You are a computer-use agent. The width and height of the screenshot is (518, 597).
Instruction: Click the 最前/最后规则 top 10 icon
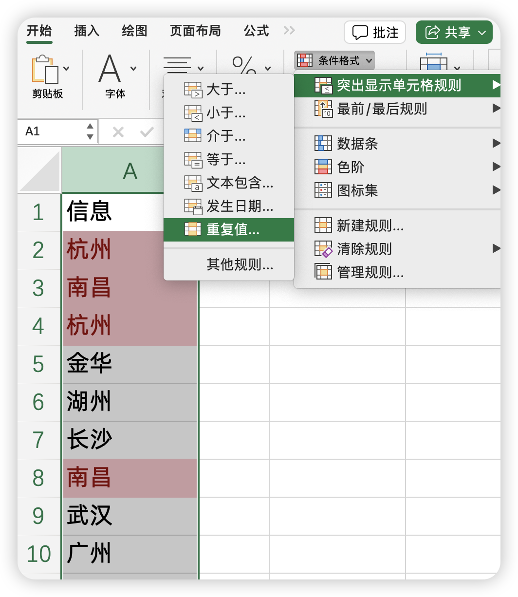(x=323, y=109)
